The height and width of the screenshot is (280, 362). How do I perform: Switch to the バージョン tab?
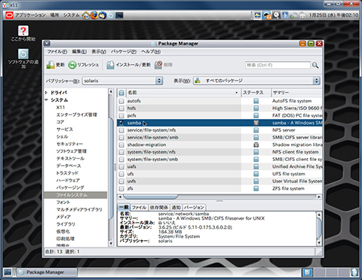coord(194,208)
